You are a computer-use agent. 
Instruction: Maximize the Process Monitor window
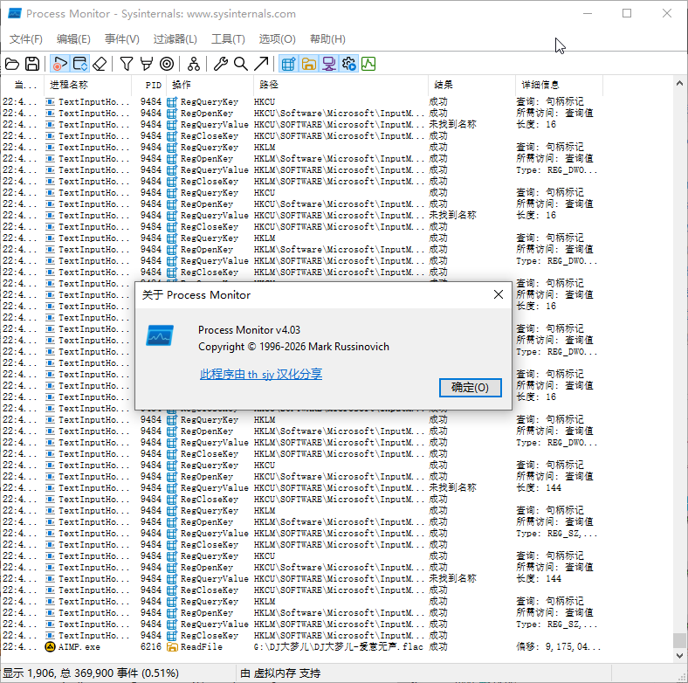627,14
